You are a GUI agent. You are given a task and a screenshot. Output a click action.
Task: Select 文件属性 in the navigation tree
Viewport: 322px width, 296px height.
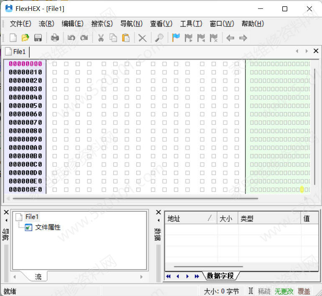[x=48, y=227]
